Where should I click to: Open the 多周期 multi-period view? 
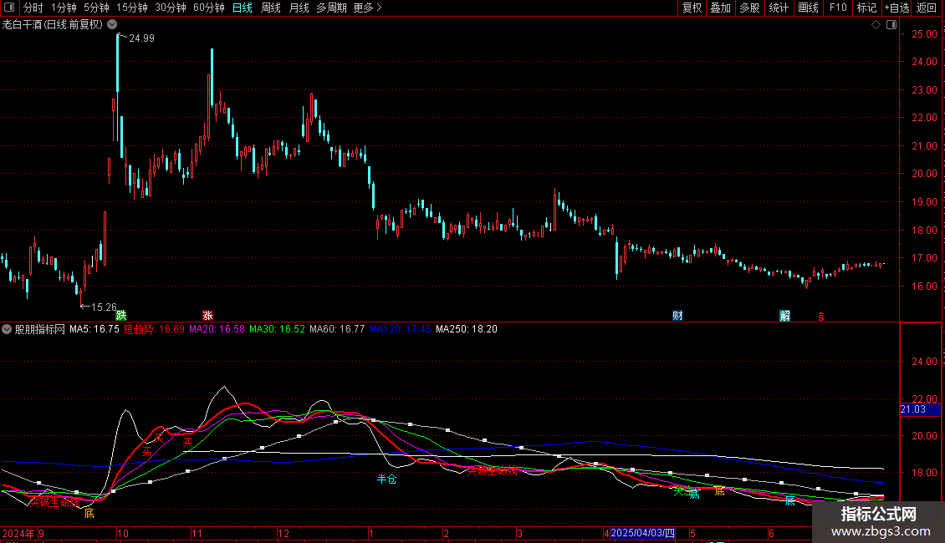point(331,8)
